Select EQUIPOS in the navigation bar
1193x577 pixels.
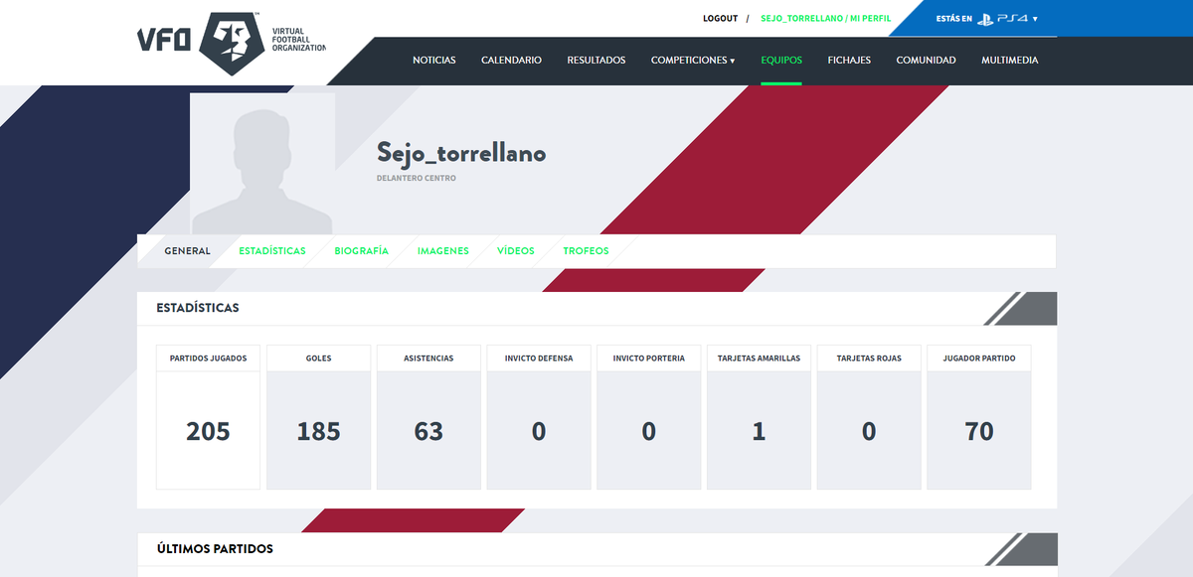781,61
